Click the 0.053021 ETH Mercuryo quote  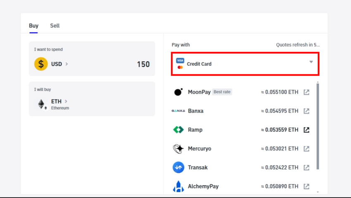point(280,149)
